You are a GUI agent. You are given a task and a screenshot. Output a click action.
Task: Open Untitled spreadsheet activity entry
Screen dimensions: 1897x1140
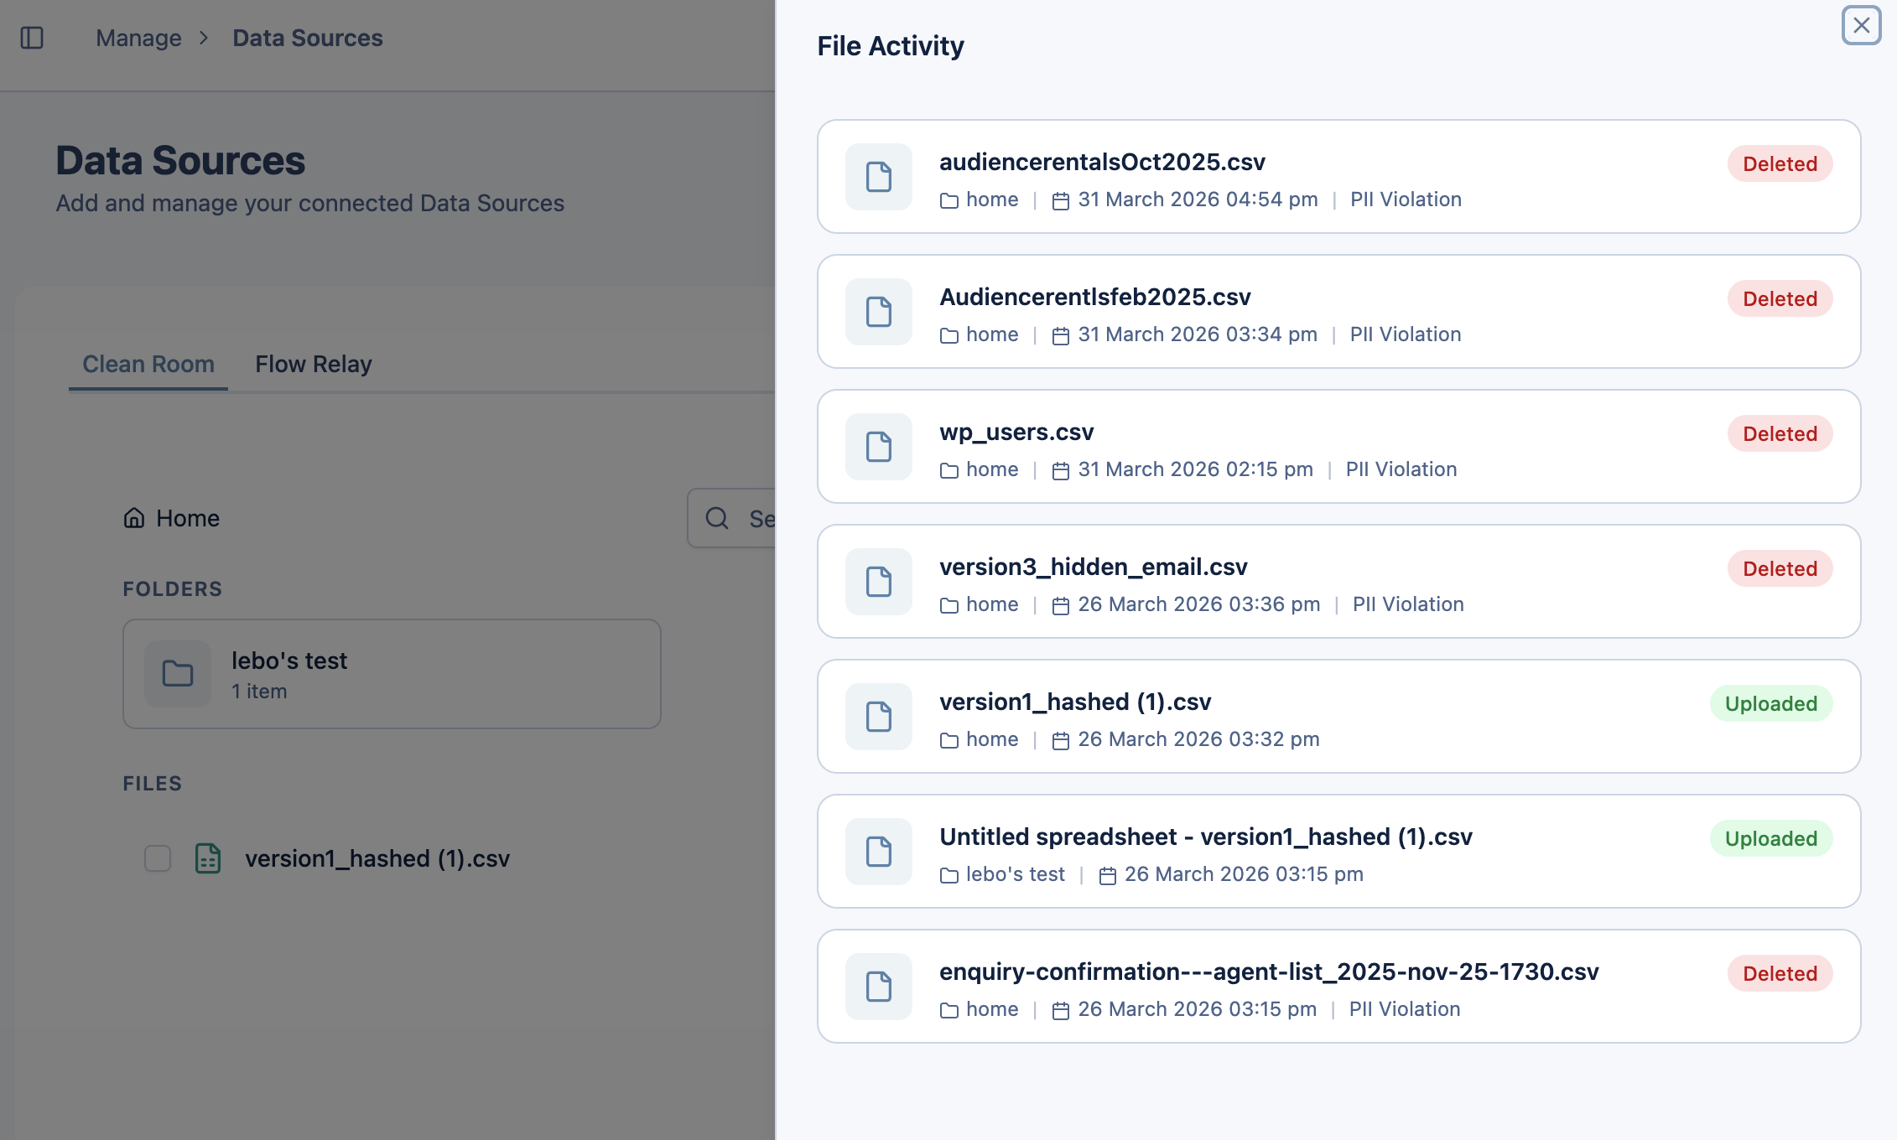pyautogui.click(x=1205, y=837)
